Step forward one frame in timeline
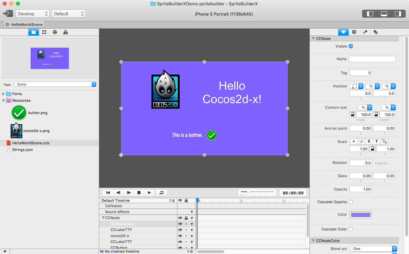The image size is (409, 254). pos(129,192)
